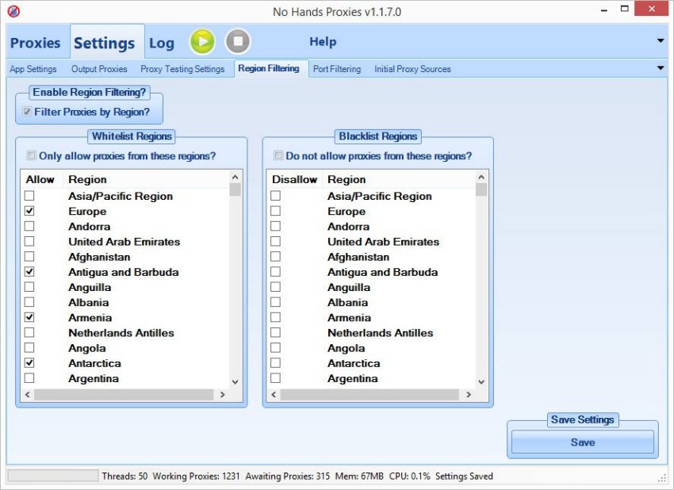Open Proxy Testing Settings sub-tab

tap(182, 69)
